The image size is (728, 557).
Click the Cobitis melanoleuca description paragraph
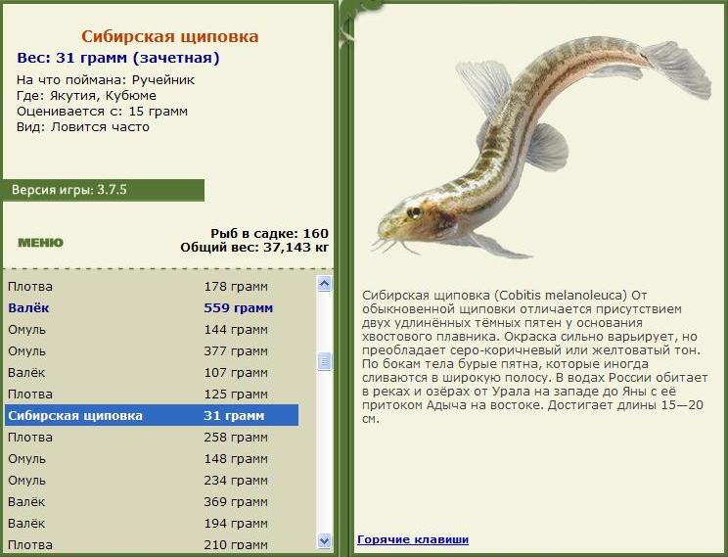click(x=534, y=356)
